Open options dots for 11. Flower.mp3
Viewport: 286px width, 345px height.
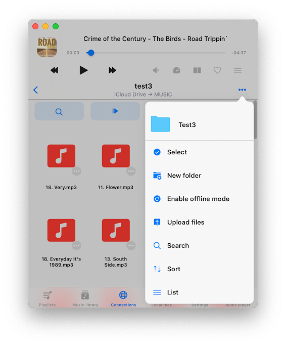[131, 171]
